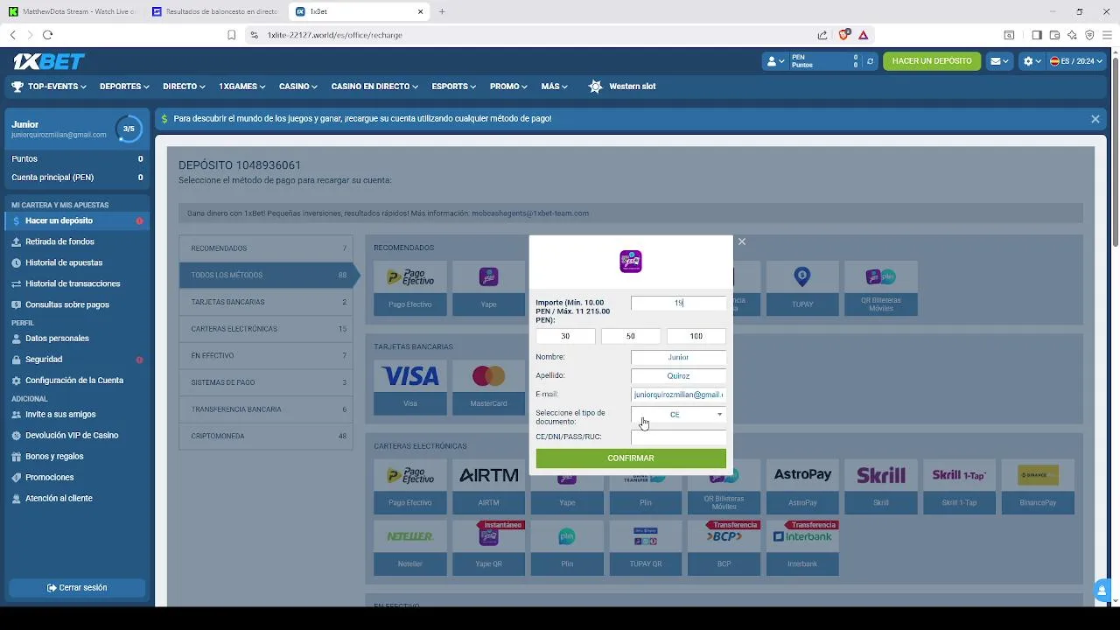Choose Neteller payment method
Screen dimensions: 1120x630
tap(410, 548)
